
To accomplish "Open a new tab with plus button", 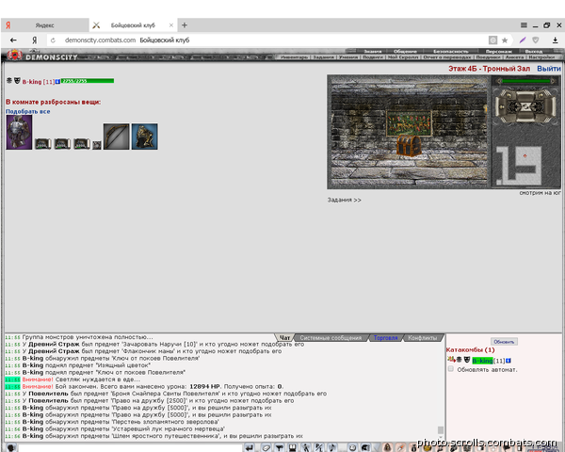I will (x=185, y=24).
